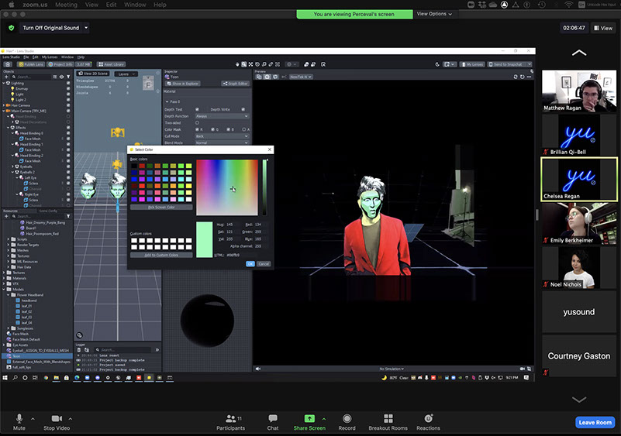
Task: Click the Graph Editor button in Inspector
Action: pos(233,83)
